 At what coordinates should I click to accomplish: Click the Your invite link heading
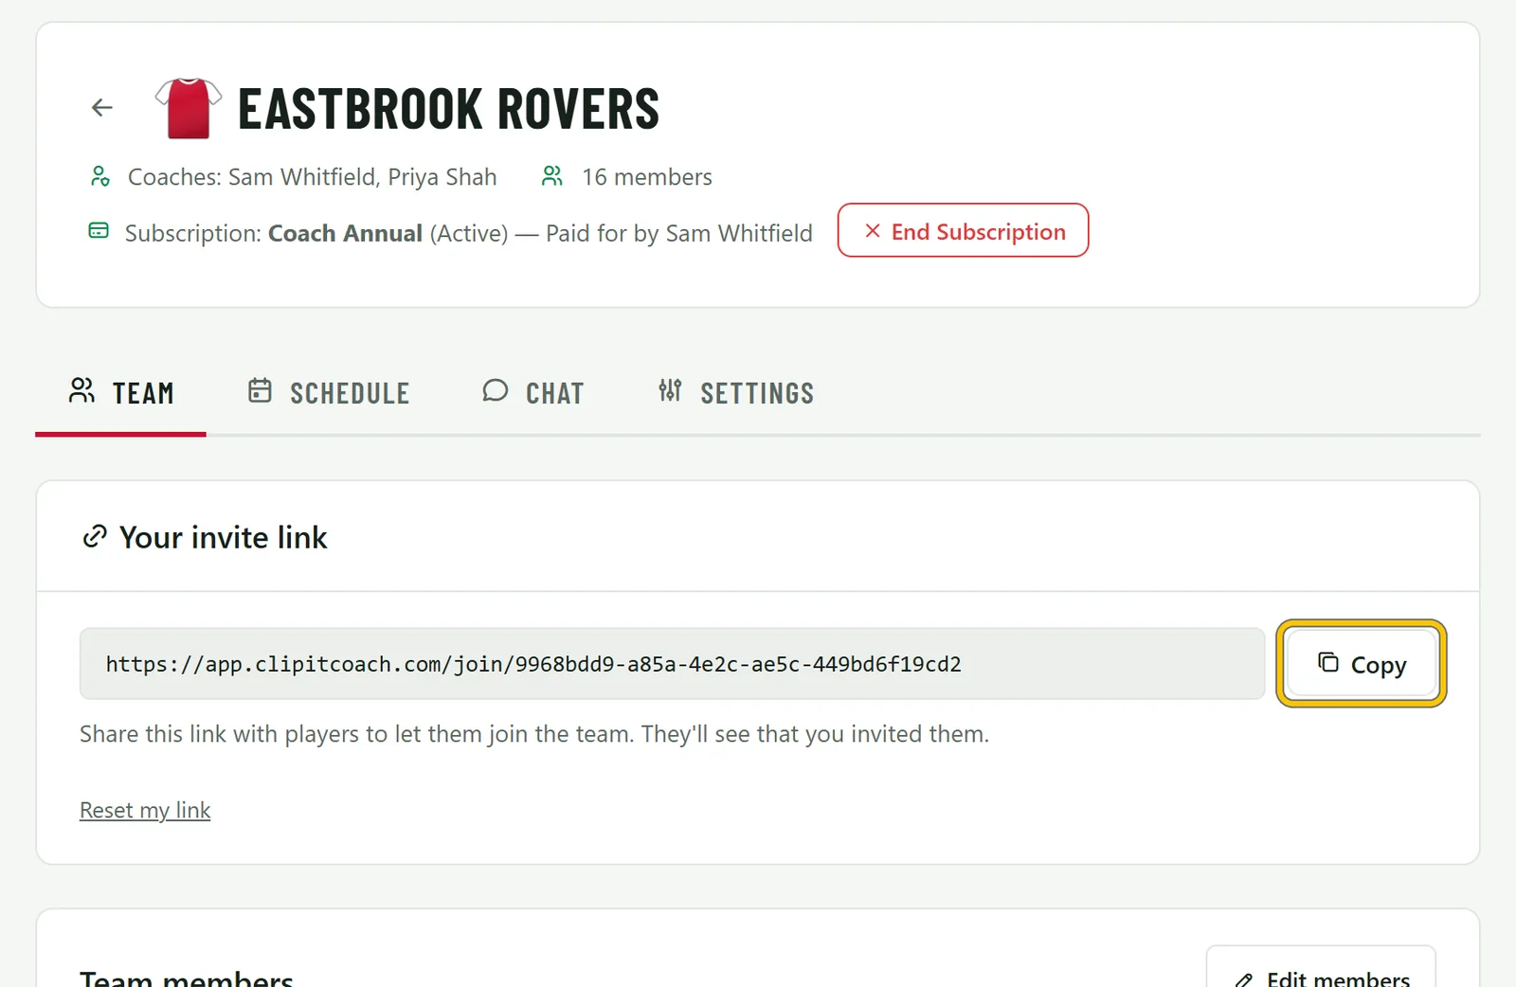click(224, 537)
